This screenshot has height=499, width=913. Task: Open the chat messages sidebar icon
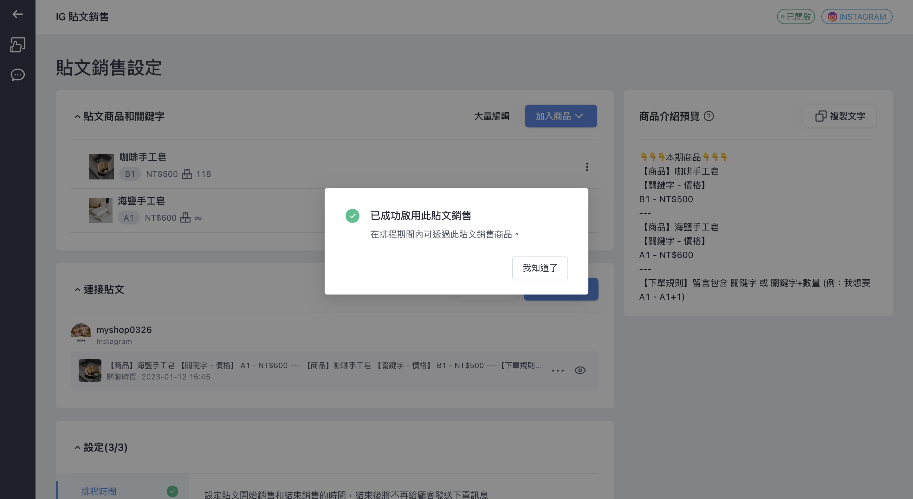pos(17,75)
